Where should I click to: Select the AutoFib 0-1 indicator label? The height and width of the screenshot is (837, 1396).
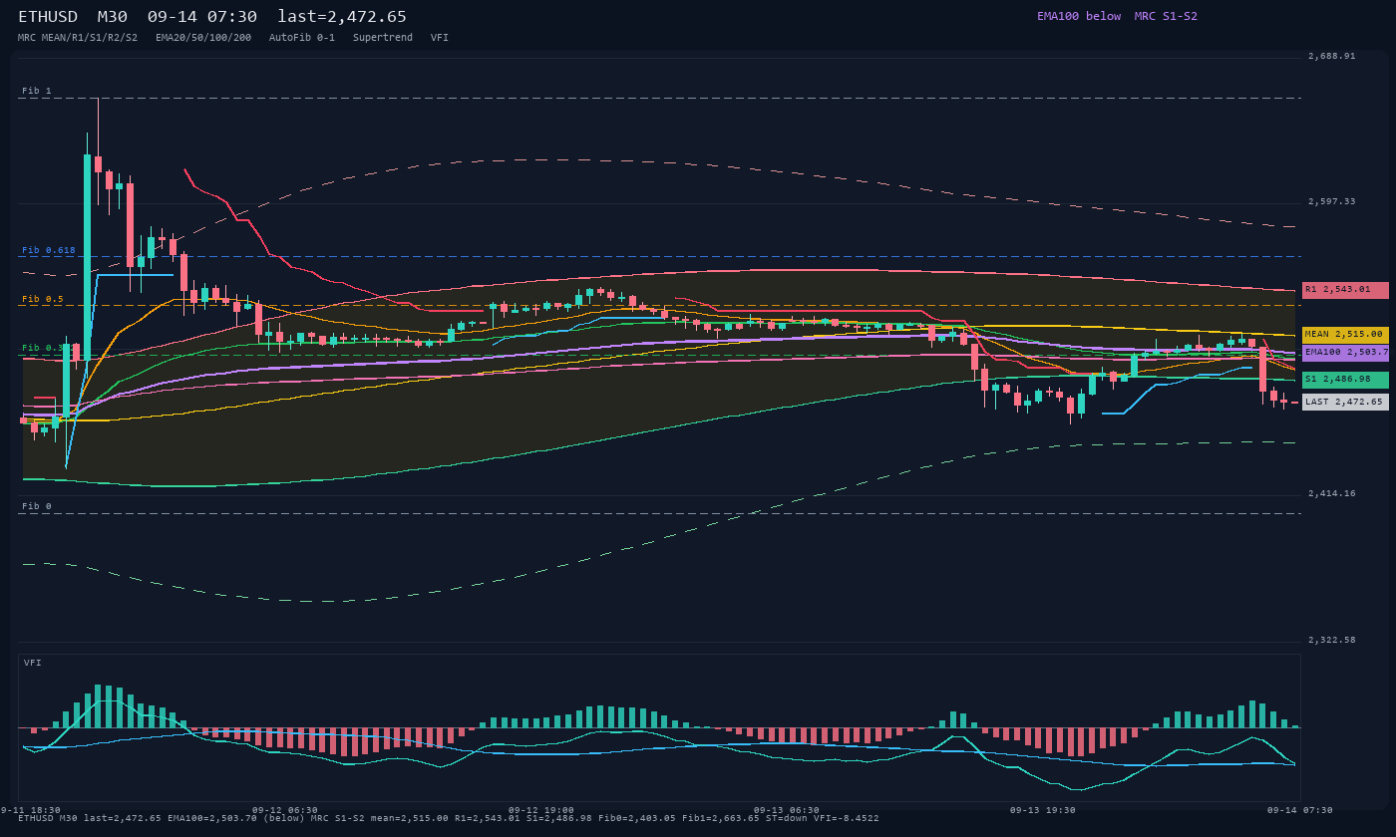(x=302, y=37)
